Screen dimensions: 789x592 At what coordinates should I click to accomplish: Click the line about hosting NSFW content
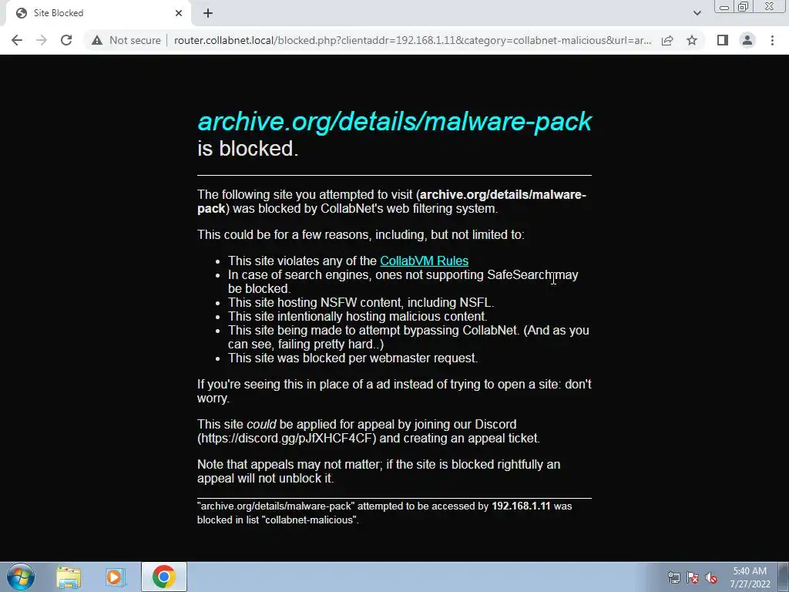tap(361, 302)
